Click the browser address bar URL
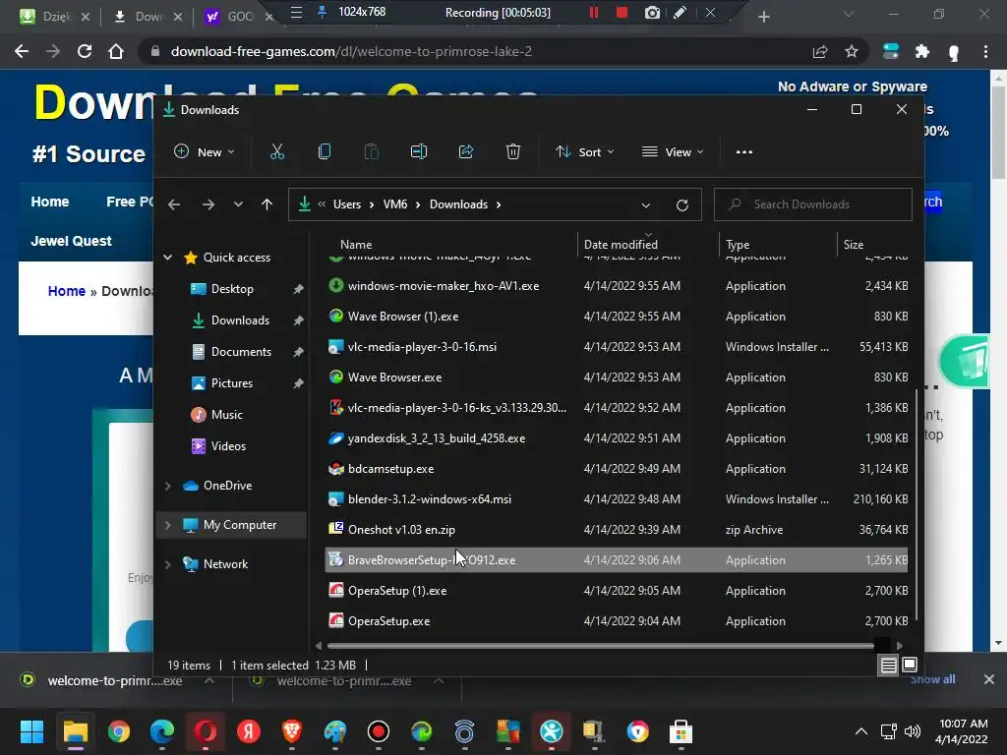This screenshot has width=1007, height=755. [x=351, y=51]
